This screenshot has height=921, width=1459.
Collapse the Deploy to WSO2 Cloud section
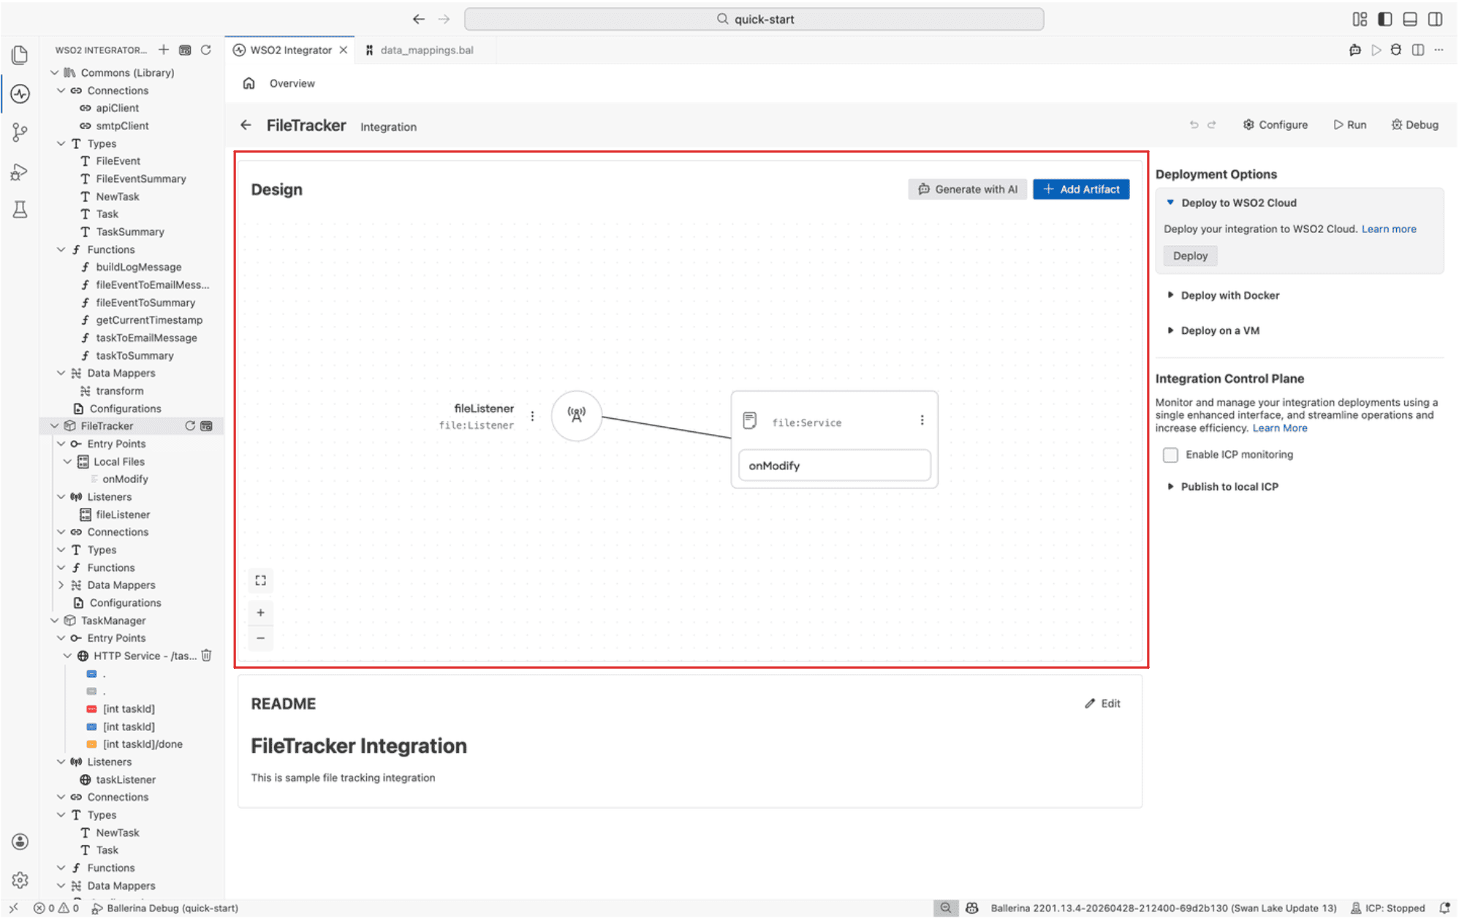coord(1170,202)
